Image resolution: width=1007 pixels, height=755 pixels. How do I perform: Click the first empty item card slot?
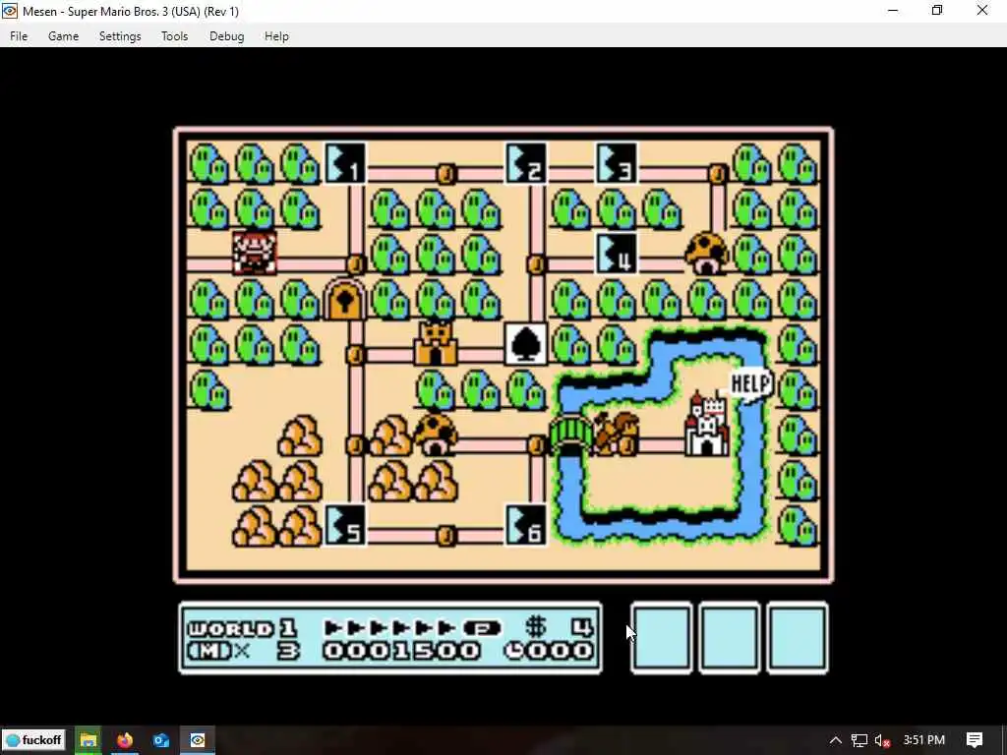pyautogui.click(x=662, y=638)
